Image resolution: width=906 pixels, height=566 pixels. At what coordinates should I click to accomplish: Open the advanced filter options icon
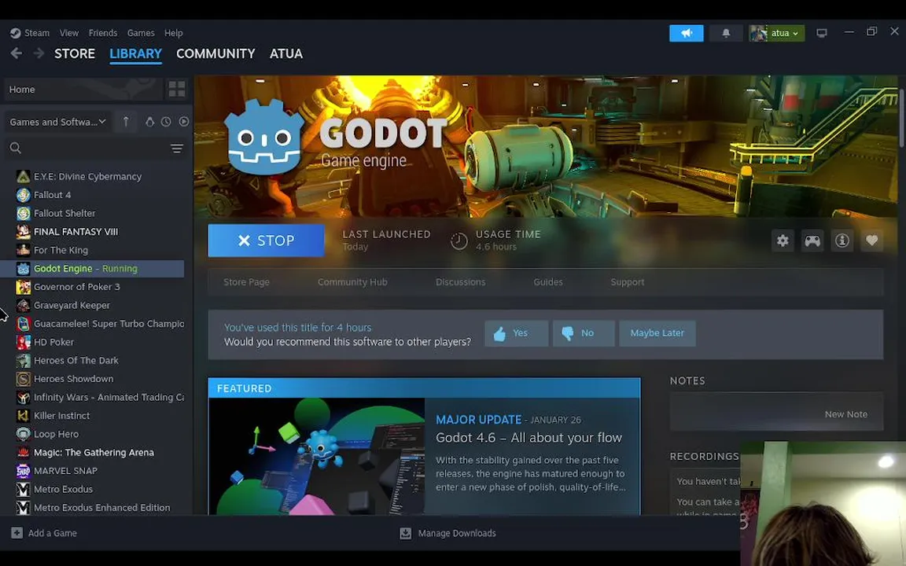point(177,149)
